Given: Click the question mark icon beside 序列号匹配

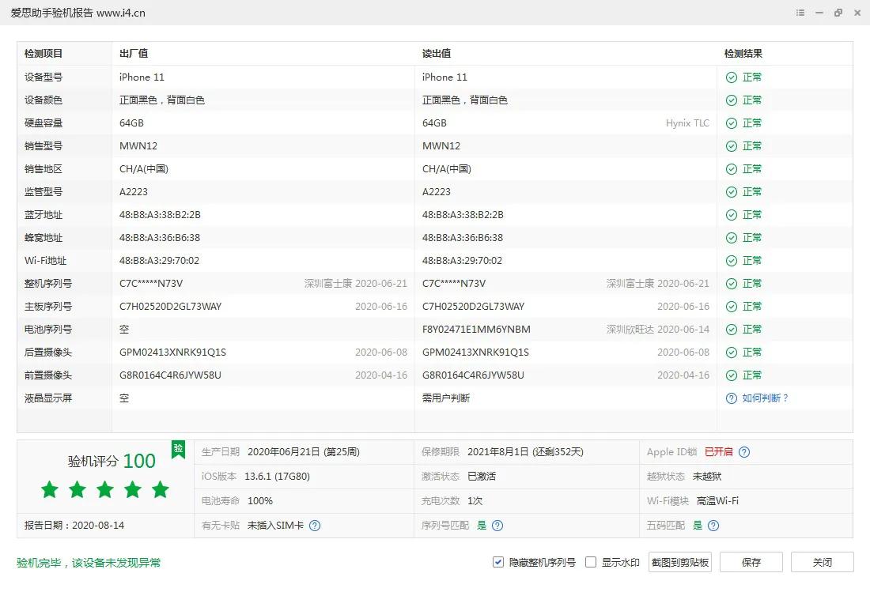Looking at the screenshot, I should [x=496, y=525].
